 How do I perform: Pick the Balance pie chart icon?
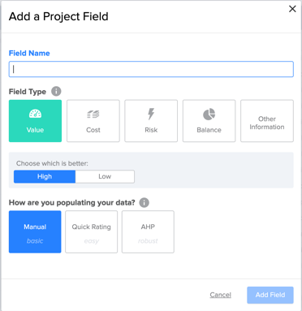pos(209,114)
